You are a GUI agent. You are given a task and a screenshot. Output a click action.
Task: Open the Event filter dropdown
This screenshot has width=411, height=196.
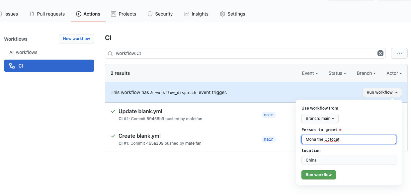310,73
